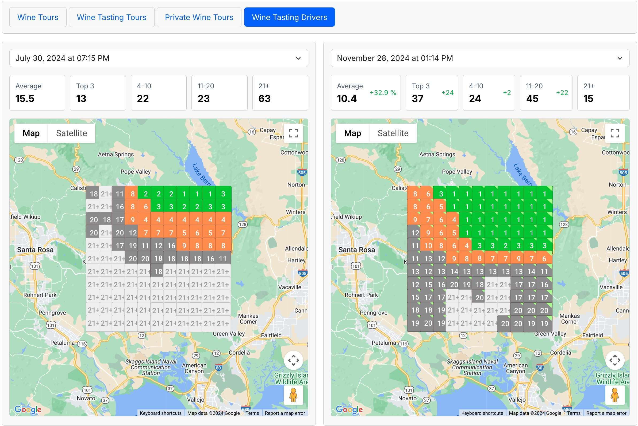Click the left map Pegman Street View icon
This screenshot has height=426, width=638.
click(x=293, y=395)
